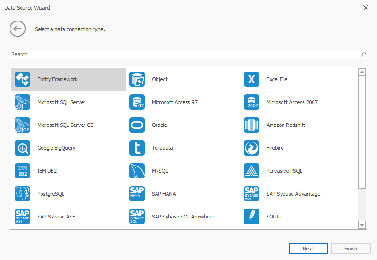This screenshot has height=260, width=377.
Task: Click the Oracle connection icon
Action: 137,125
